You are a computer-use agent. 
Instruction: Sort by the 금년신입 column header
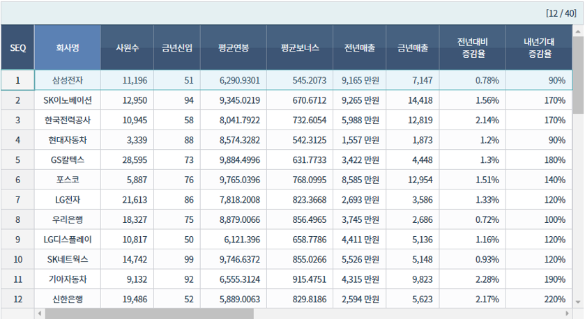177,47
